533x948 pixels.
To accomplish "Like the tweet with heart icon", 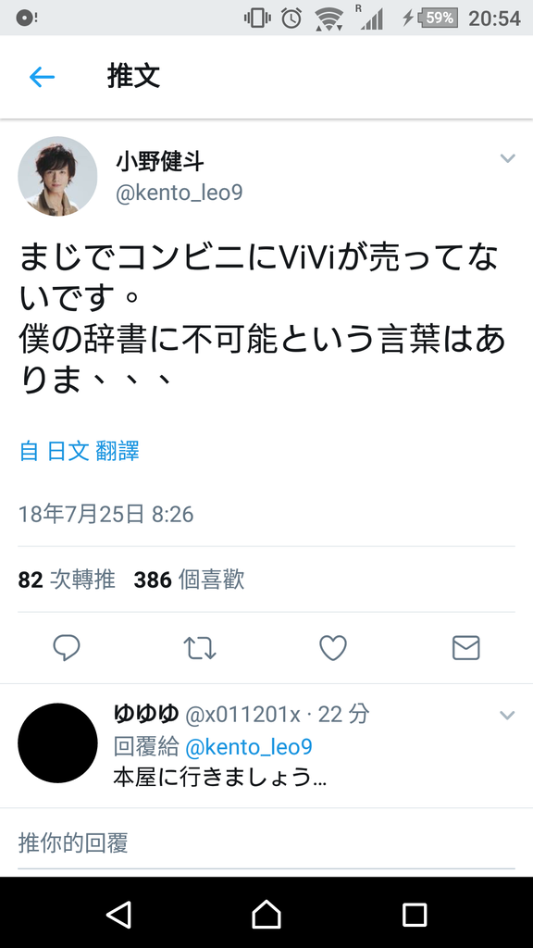I will 333,647.
